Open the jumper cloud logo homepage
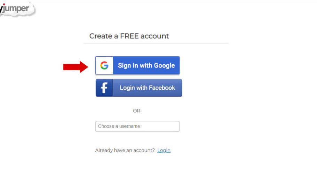317x169 pixels. [17, 9]
